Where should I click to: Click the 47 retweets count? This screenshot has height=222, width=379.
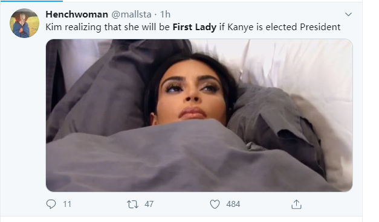pos(149,204)
